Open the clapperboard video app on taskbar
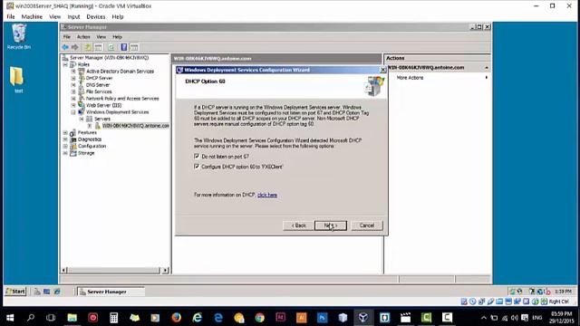Screen dimensions: 580x326 (x=405, y=318)
